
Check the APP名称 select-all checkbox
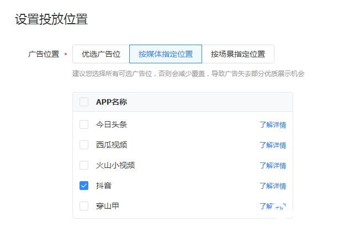[x=84, y=102]
